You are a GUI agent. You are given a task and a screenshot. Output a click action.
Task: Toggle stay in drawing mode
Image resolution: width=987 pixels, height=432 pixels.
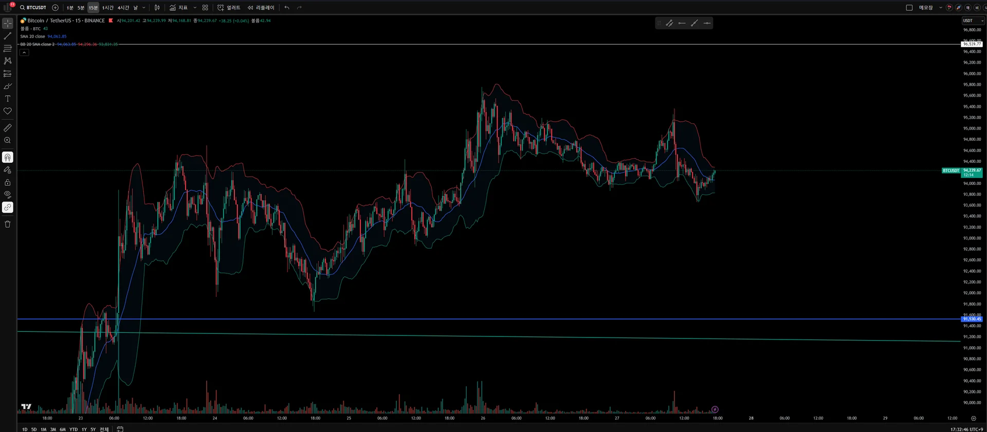pyautogui.click(x=8, y=170)
